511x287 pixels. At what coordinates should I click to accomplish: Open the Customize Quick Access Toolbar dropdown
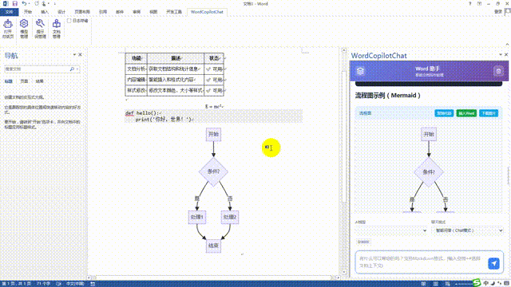pyautogui.click(x=55, y=3)
